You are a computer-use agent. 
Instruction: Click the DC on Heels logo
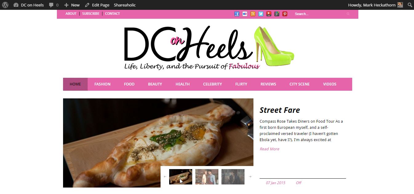point(209,48)
